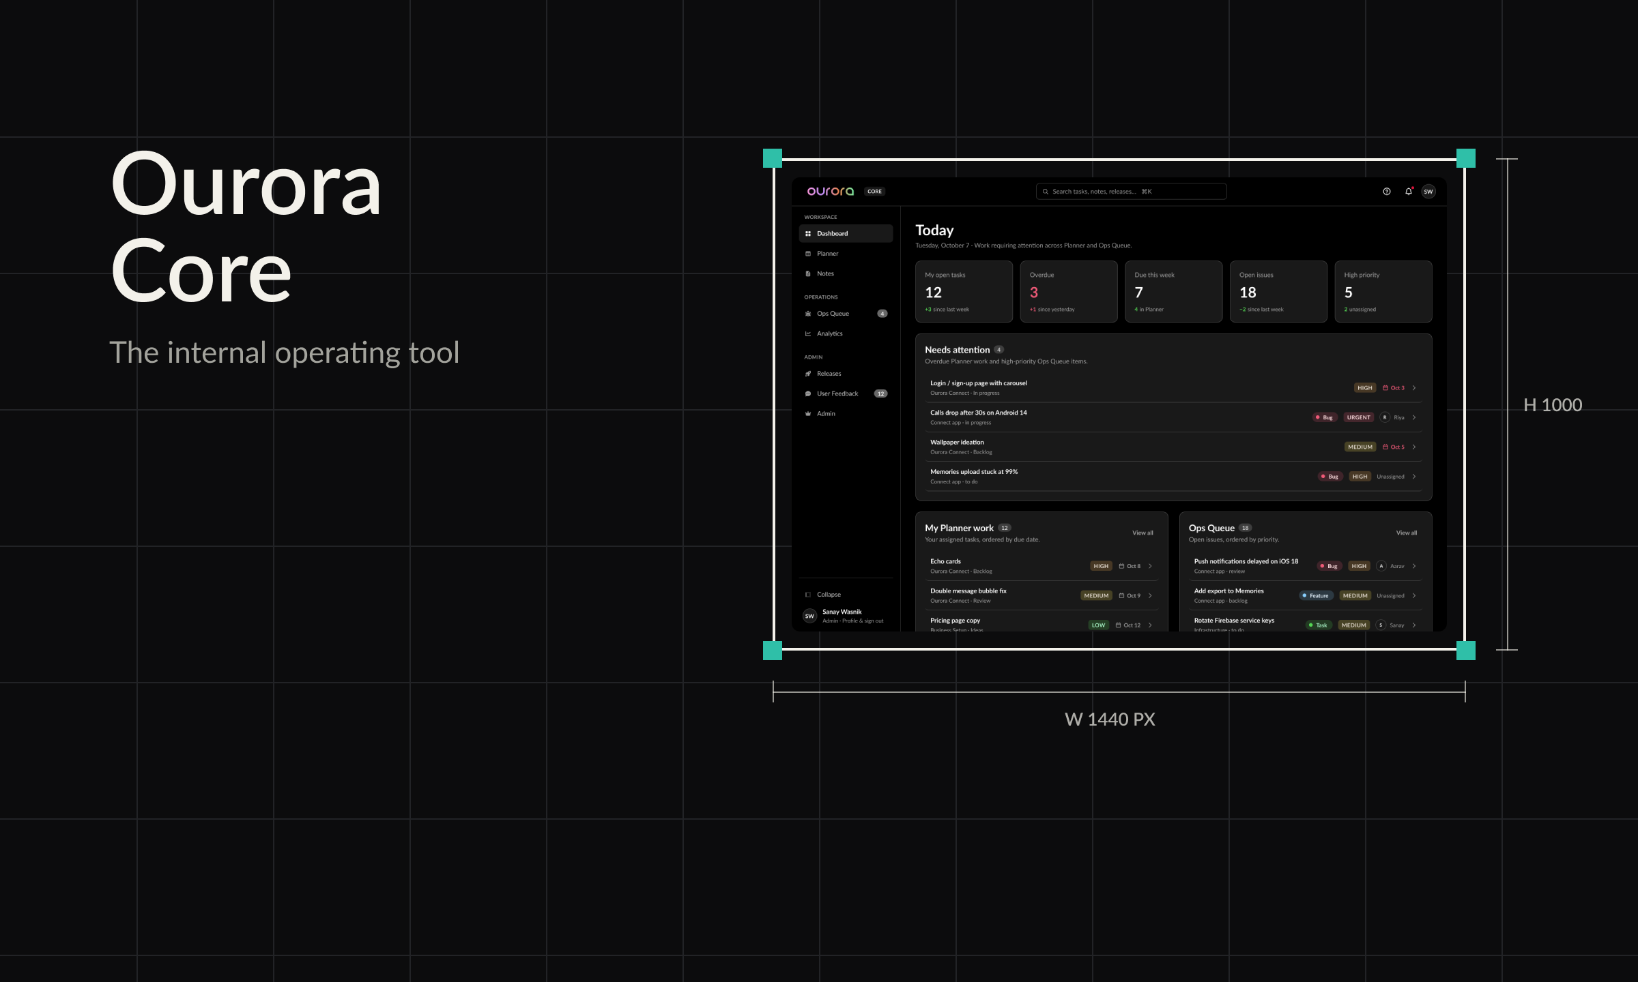Collapse the sidebar
Image resolution: width=1638 pixels, height=982 pixels.
click(846, 595)
